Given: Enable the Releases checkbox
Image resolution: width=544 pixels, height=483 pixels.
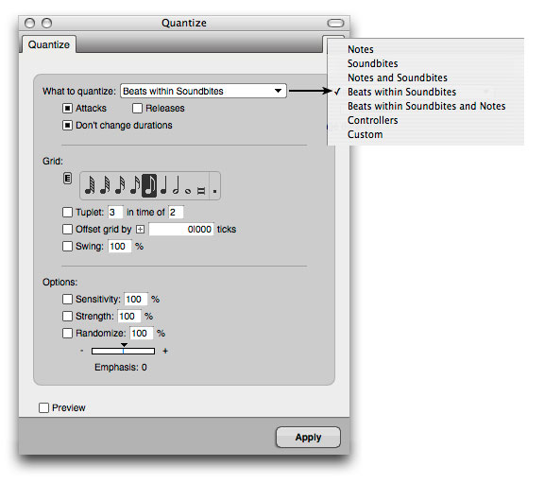Looking at the screenshot, I should [x=137, y=109].
